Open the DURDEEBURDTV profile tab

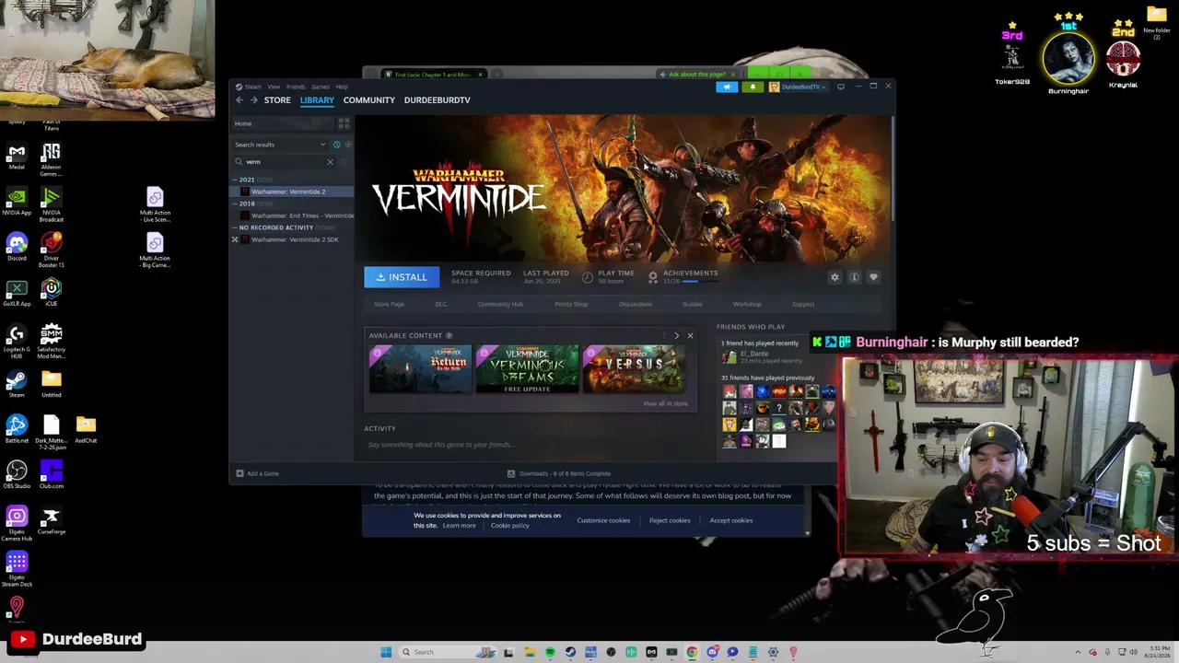[438, 100]
